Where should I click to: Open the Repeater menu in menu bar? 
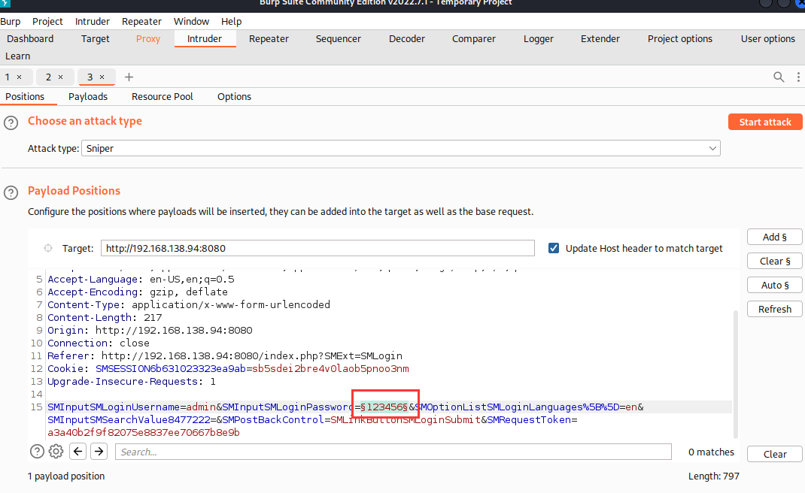(x=141, y=22)
